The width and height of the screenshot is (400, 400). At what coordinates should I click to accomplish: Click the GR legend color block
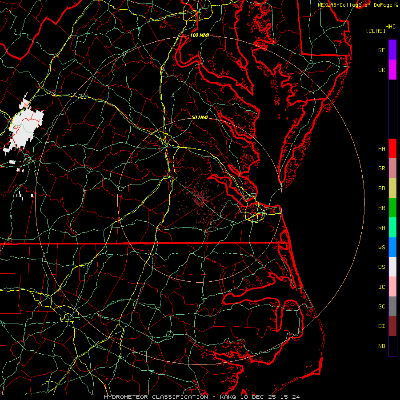point(392,168)
